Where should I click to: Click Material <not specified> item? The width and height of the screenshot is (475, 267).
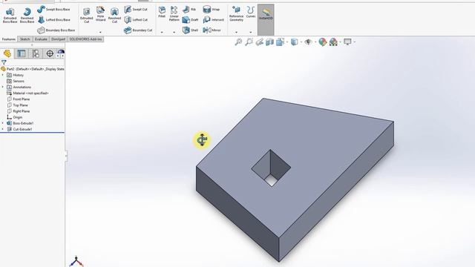click(27, 93)
